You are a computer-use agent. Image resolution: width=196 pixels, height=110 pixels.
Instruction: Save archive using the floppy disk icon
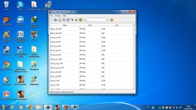click(60, 20)
